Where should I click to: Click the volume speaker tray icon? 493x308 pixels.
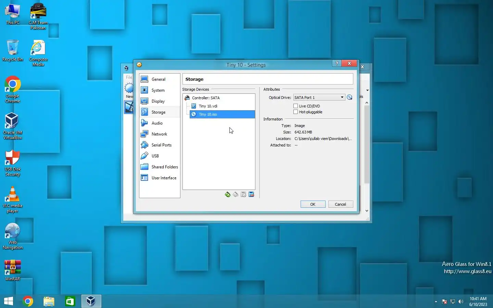(x=461, y=301)
